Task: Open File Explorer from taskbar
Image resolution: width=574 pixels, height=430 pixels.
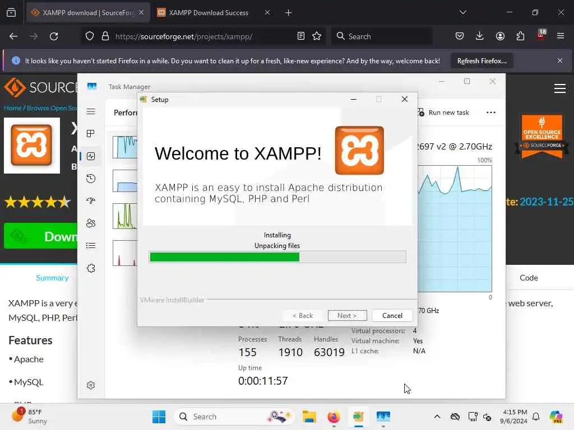Action: [x=309, y=417]
